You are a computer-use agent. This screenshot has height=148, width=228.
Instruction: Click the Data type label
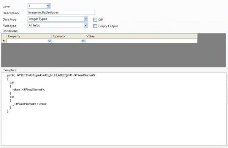(10, 19)
